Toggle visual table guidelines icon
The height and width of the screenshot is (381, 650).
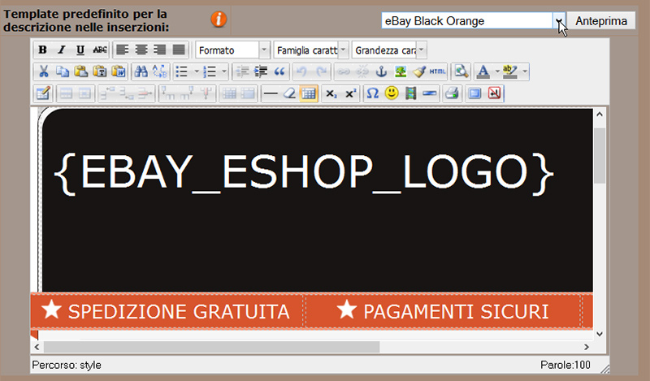309,93
